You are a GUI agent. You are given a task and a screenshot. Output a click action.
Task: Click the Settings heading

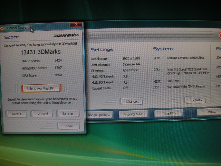pyautogui.click(x=102, y=49)
